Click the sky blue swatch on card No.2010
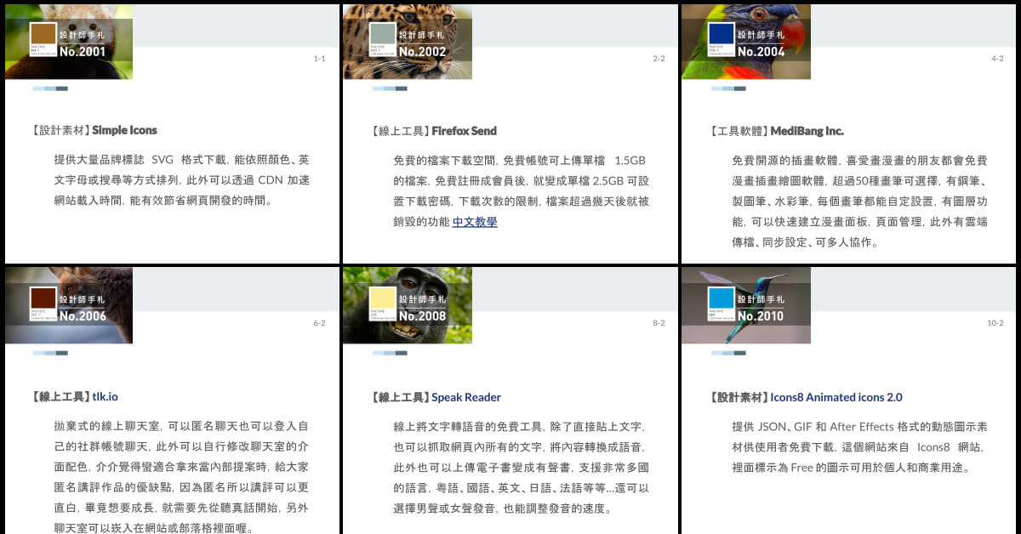The height and width of the screenshot is (534, 1021). tap(721, 299)
